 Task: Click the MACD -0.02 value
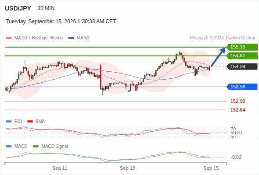coord(236,157)
